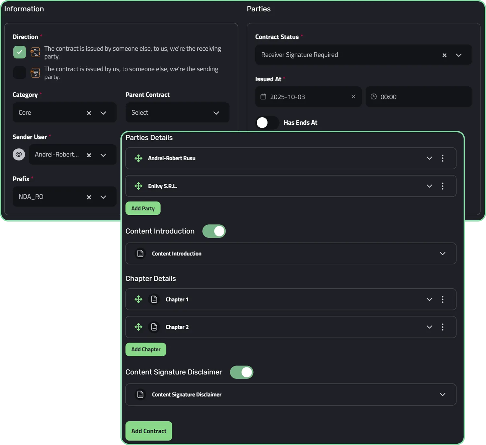This screenshot has width=486, height=445.
Task: Click eye icon beside Sender User
Action: coord(19,154)
